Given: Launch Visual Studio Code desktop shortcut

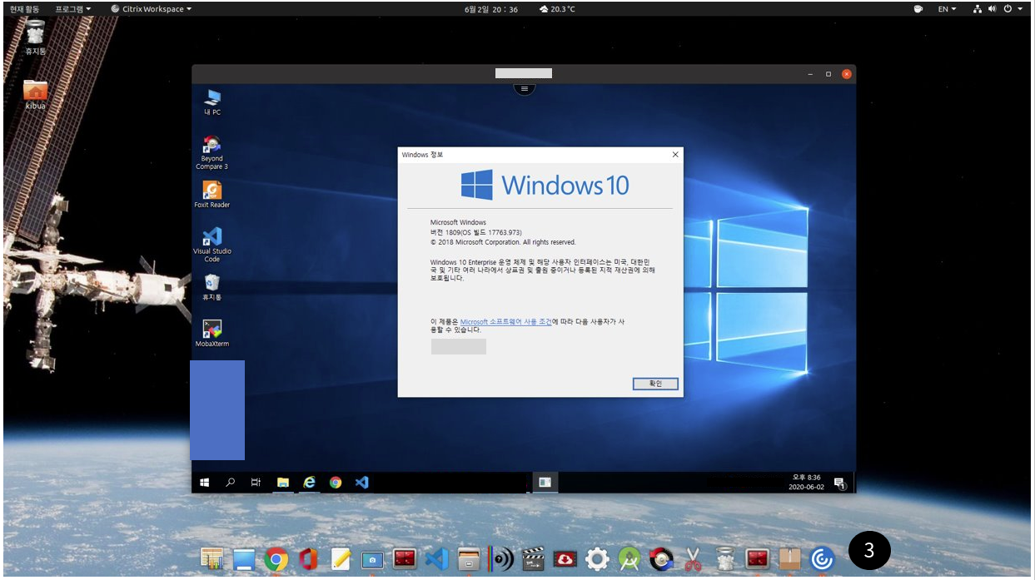Looking at the screenshot, I should tap(211, 245).
